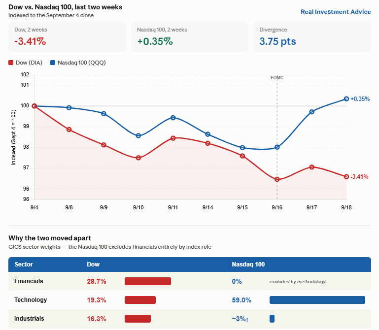Click the Nasdaq data point on 9/18

click(x=346, y=99)
